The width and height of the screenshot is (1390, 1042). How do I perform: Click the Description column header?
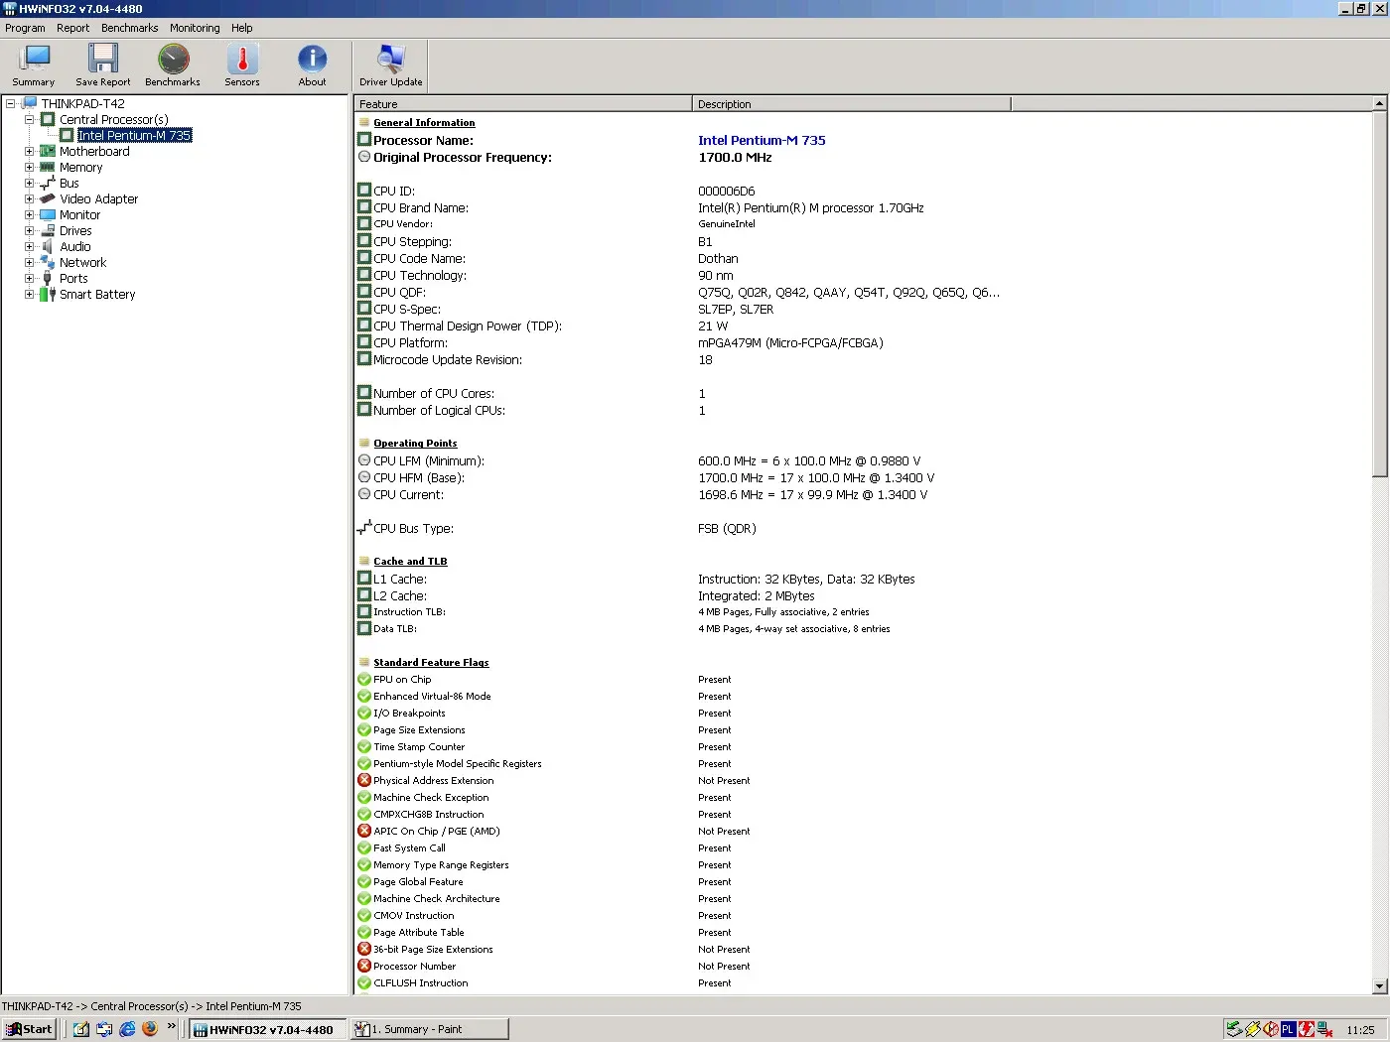click(851, 104)
